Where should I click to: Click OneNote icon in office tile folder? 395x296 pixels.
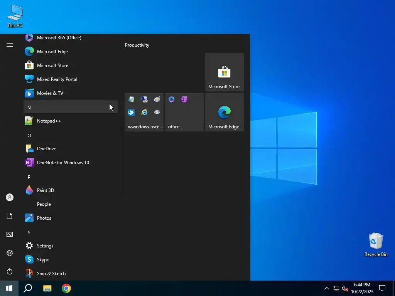(184, 99)
